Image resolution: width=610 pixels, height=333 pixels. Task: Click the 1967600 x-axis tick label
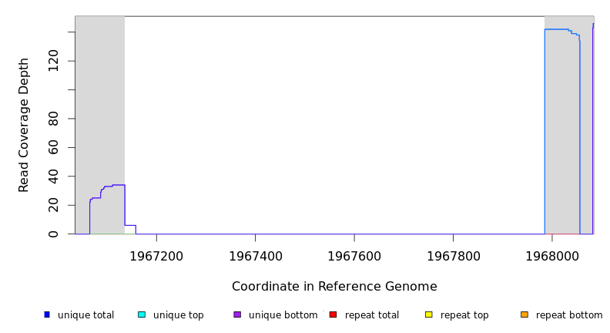[354, 254]
